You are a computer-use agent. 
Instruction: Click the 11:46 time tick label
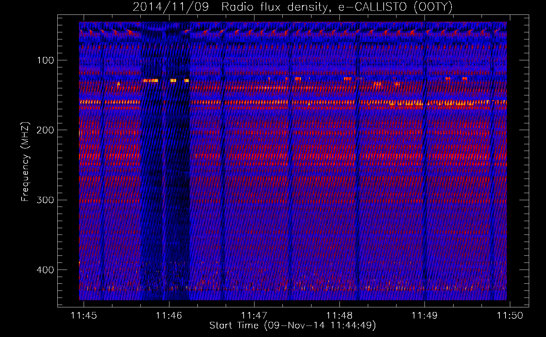tap(169, 315)
